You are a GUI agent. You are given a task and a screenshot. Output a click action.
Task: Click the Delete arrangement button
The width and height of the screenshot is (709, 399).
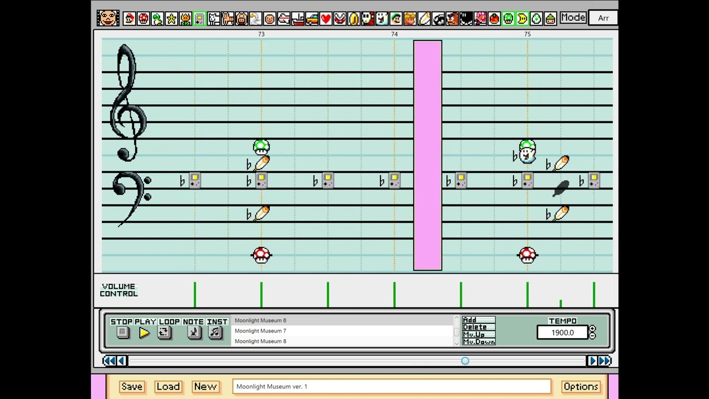click(x=479, y=327)
